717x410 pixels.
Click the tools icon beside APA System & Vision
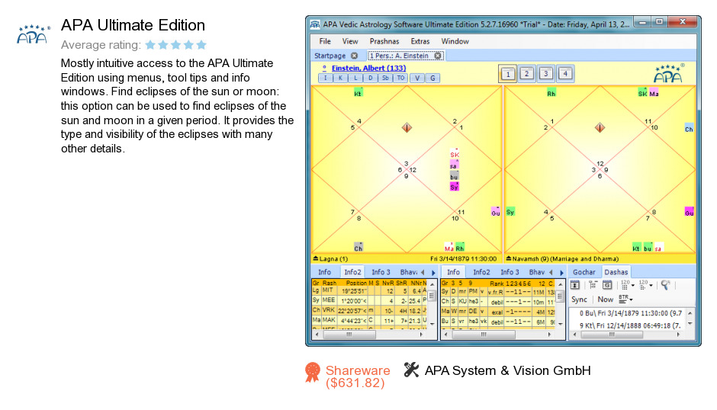tap(412, 370)
